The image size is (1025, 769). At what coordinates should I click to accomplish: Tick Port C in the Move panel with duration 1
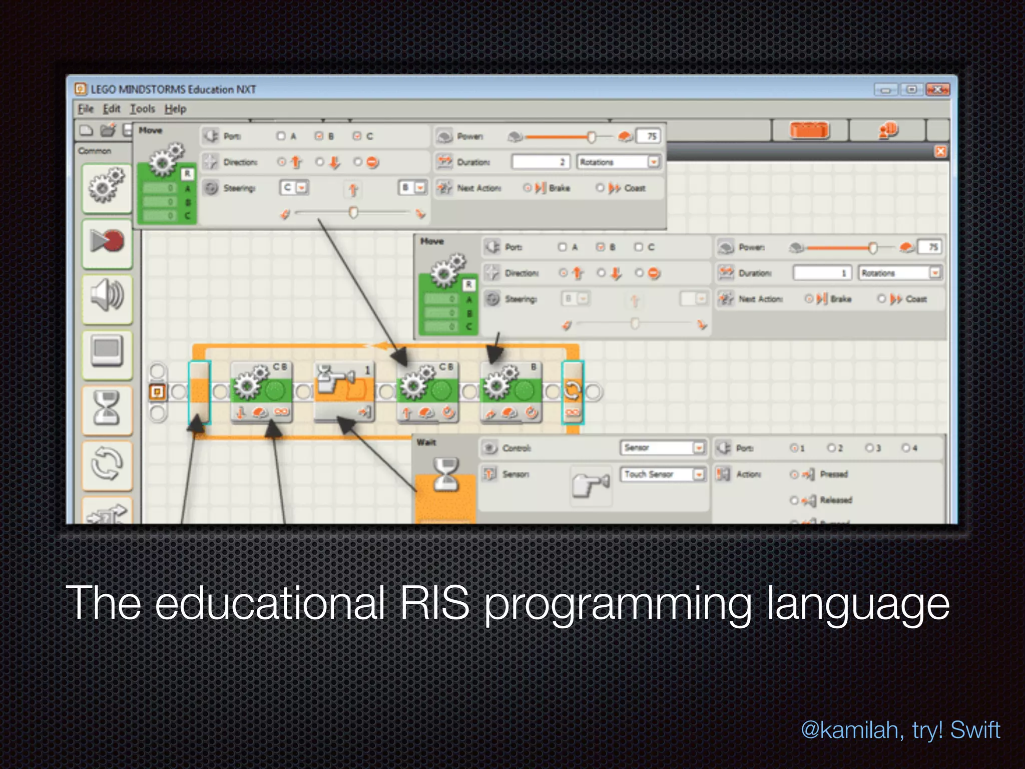point(639,247)
